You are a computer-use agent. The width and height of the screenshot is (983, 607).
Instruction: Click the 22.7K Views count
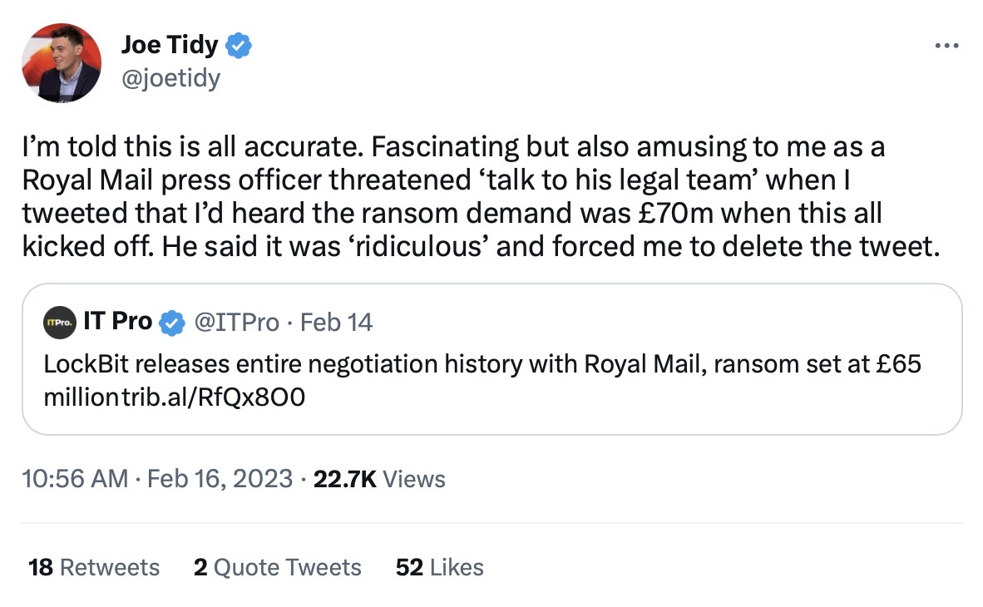378,479
